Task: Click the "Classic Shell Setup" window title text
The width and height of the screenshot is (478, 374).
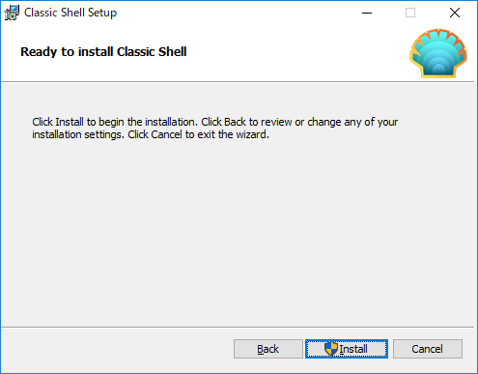Action: click(70, 13)
